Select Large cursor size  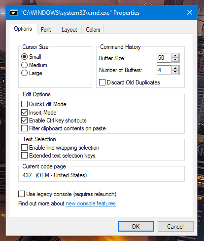point(24,73)
